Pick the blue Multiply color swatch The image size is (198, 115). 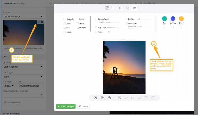point(173,18)
